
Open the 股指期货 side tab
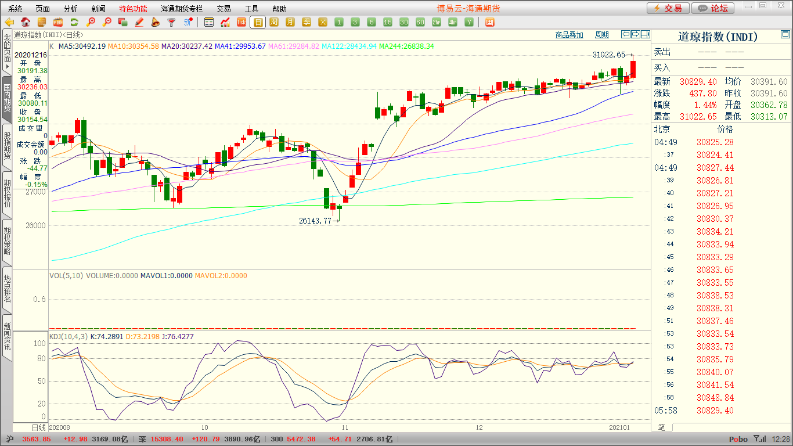(7, 146)
